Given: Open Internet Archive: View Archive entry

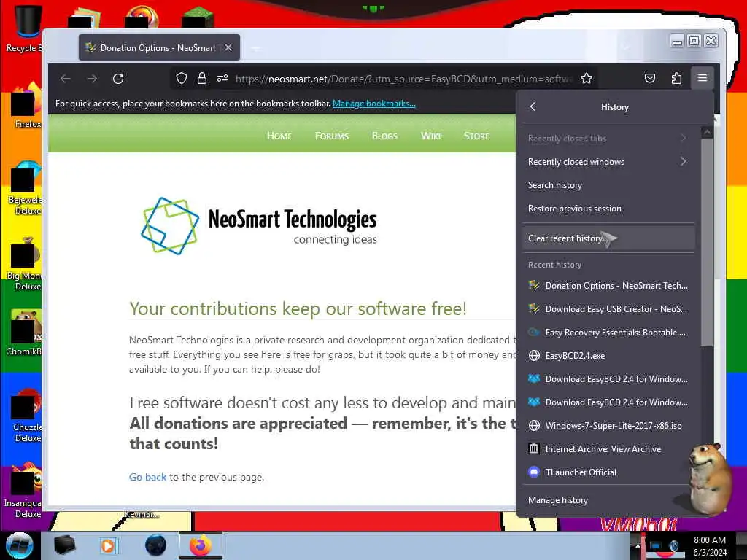Looking at the screenshot, I should pyautogui.click(x=608, y=449).
